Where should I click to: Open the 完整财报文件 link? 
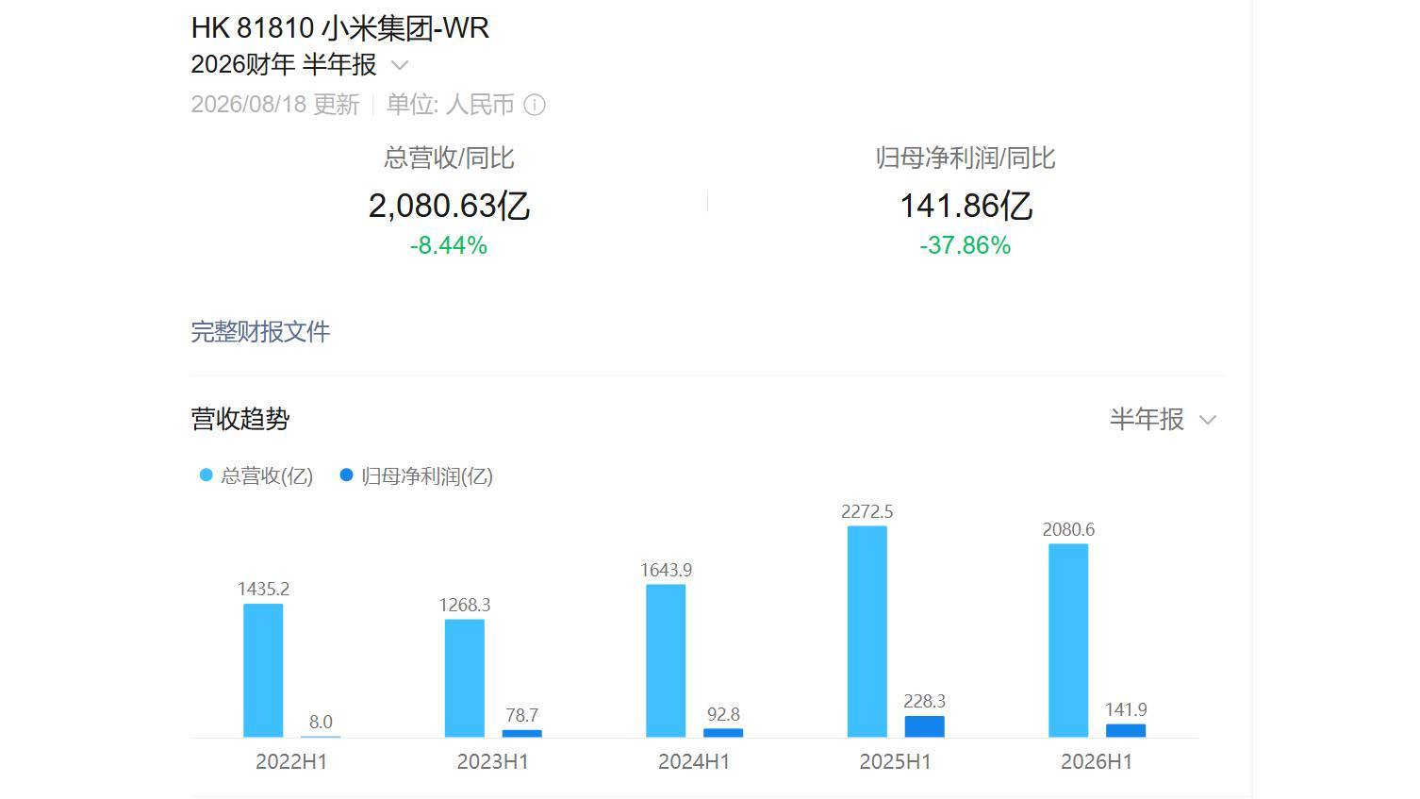(x=260, y=332)
